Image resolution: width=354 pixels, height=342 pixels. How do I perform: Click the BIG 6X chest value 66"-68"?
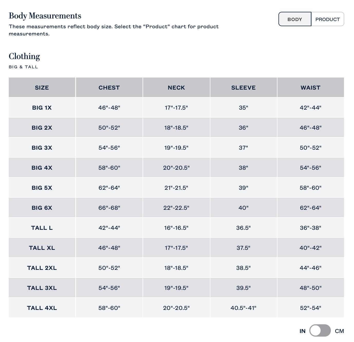click(x=109, y=208)
